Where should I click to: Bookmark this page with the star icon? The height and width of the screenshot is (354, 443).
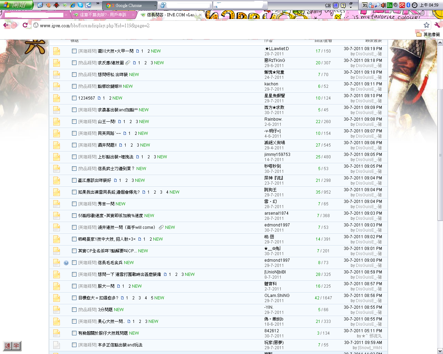tap(426, 25)
